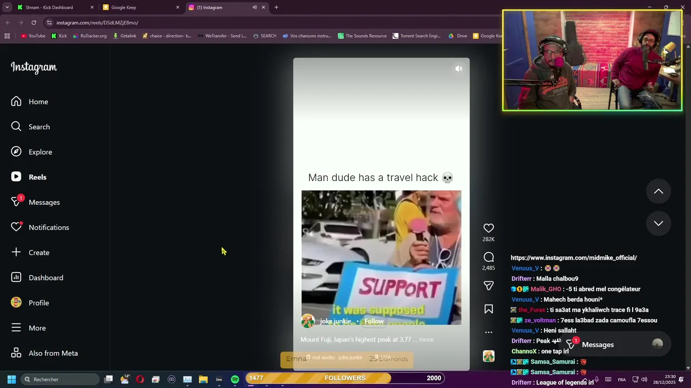Open the RuTracker.org bookmark
This screenshot has width=691, height=388.
[90, 36]
